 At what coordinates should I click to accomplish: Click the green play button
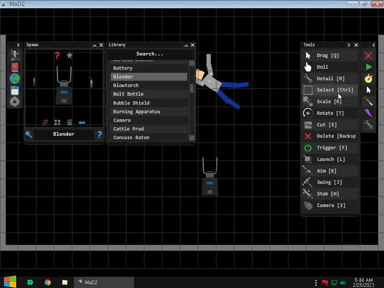[369, 67]
